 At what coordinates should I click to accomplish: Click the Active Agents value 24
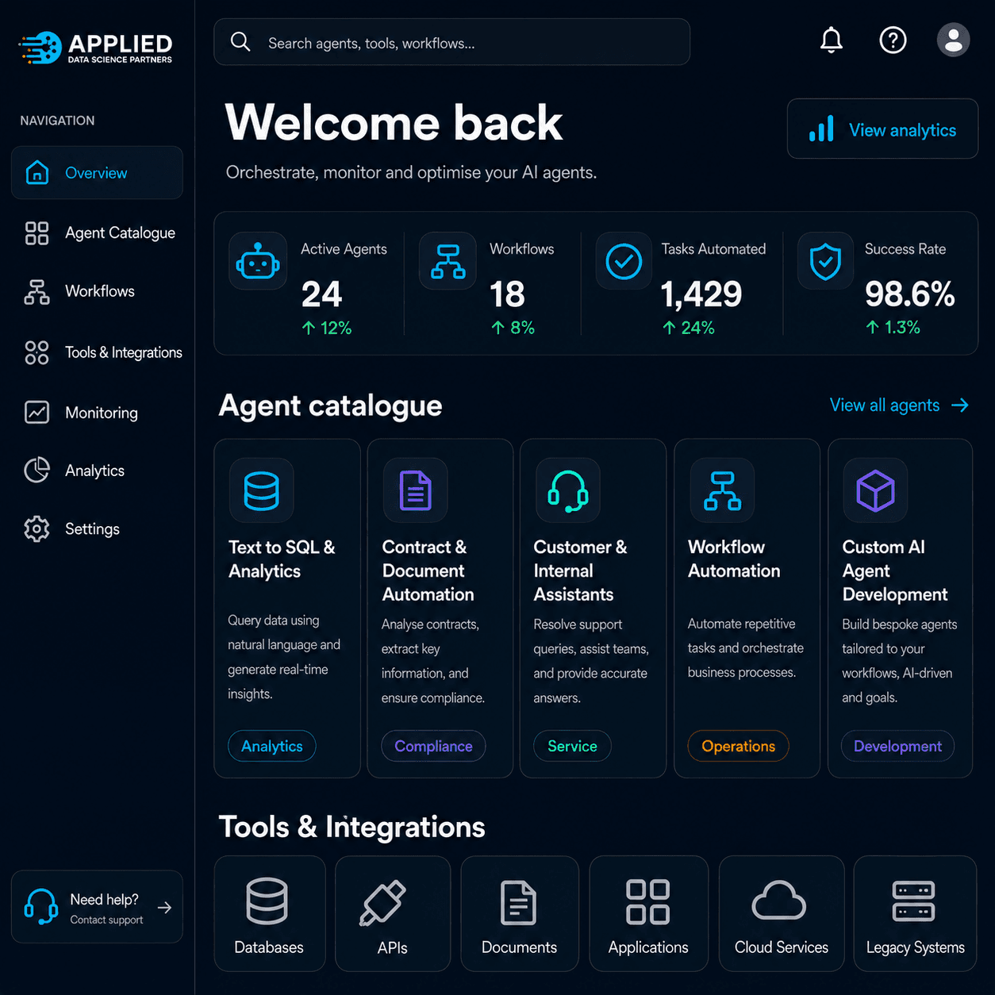321,294
